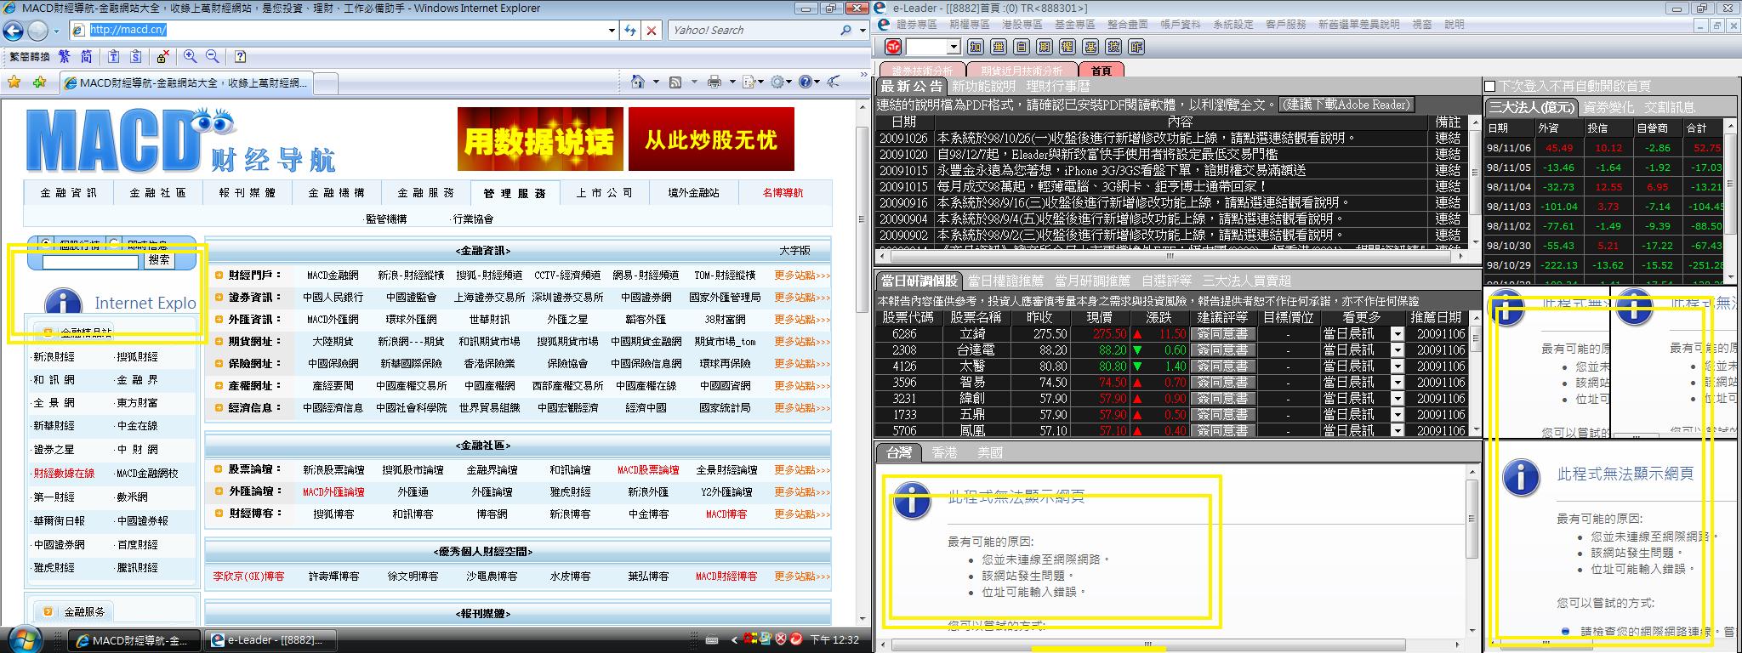Viewport: 1742px width, 653px height.
Task: Open 新浪財經 sidebar link
Action: click(54, 357)
